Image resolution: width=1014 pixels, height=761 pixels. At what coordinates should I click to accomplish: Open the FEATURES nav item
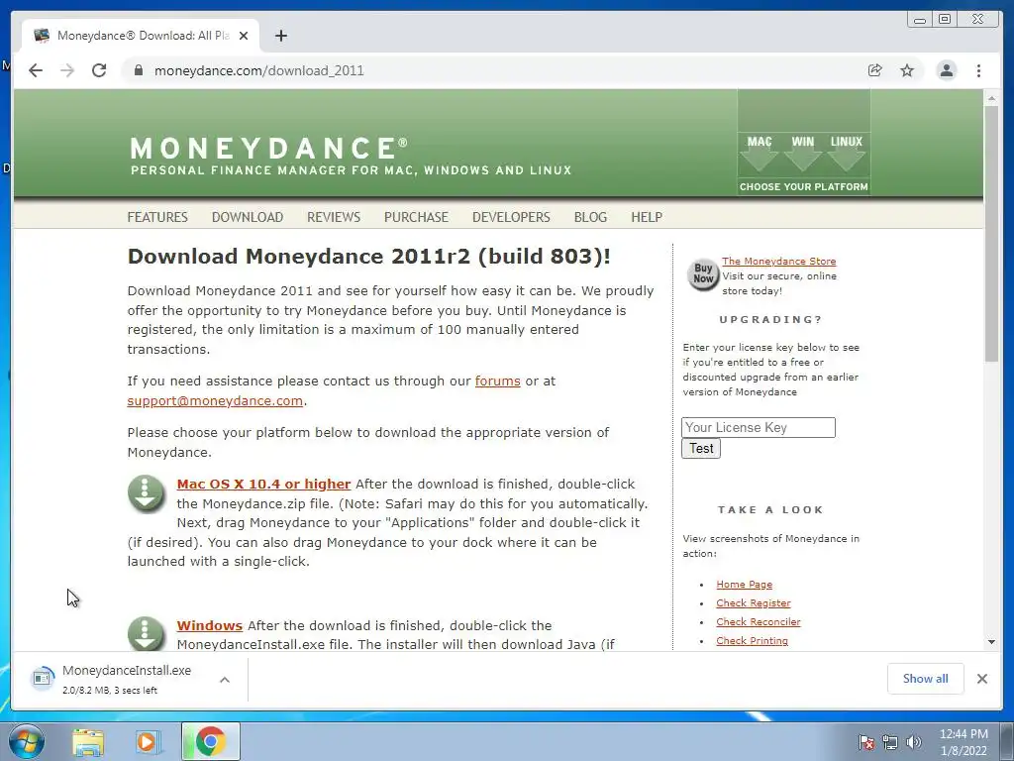[157, 217]
